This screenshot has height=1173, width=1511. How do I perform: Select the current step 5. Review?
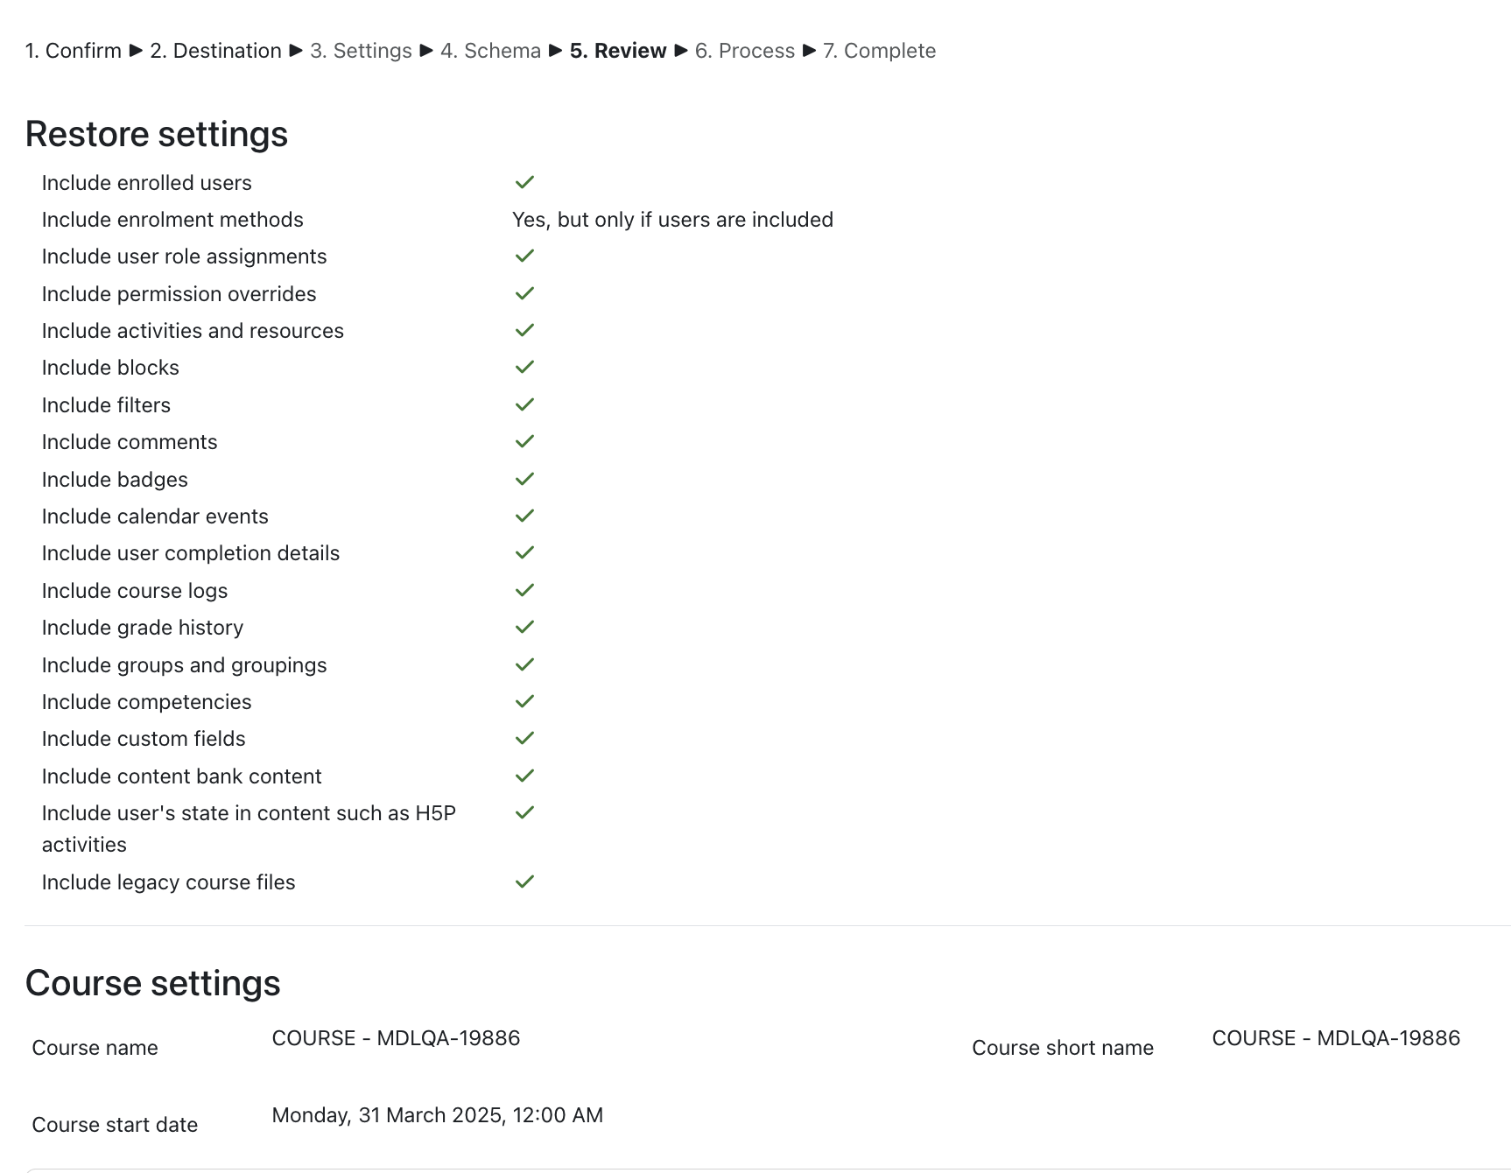tap(618, 51)
